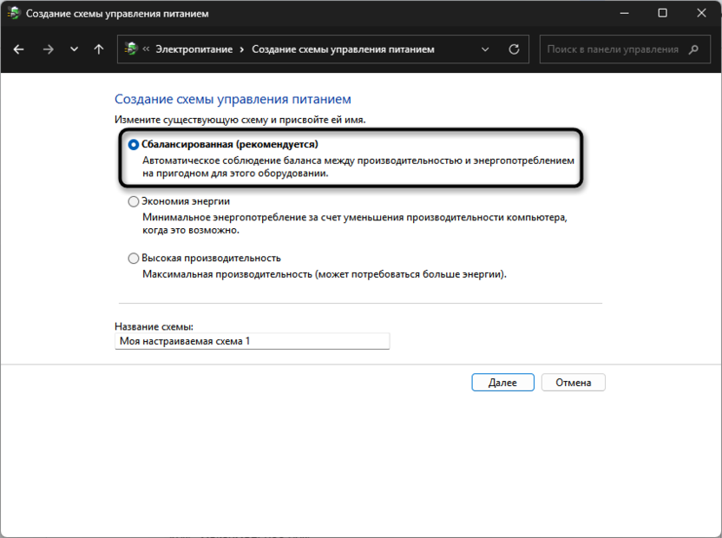Open the recent locations dropdown chevron
Viewport: 722px width, 538px height.
[x=74, y=49]
